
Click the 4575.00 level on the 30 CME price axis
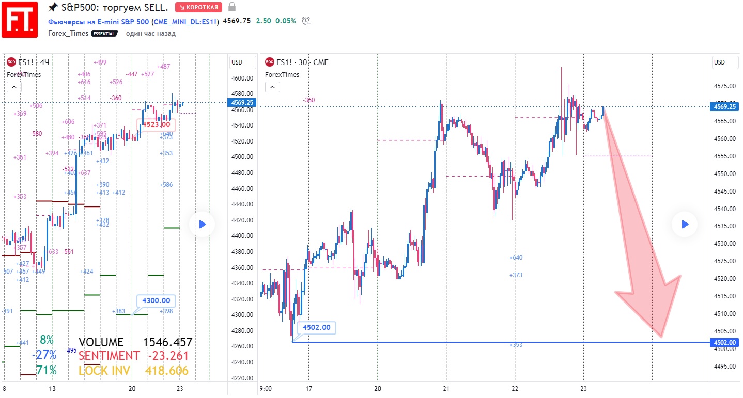[x=724, y=86]
